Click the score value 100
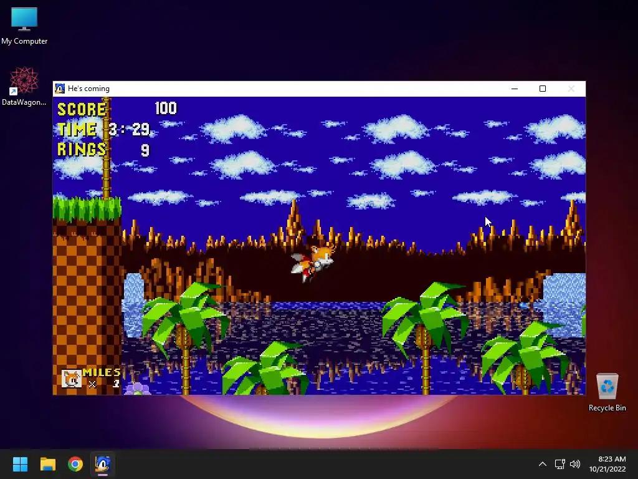Screen dimensions: 638x479 (166, 109)
